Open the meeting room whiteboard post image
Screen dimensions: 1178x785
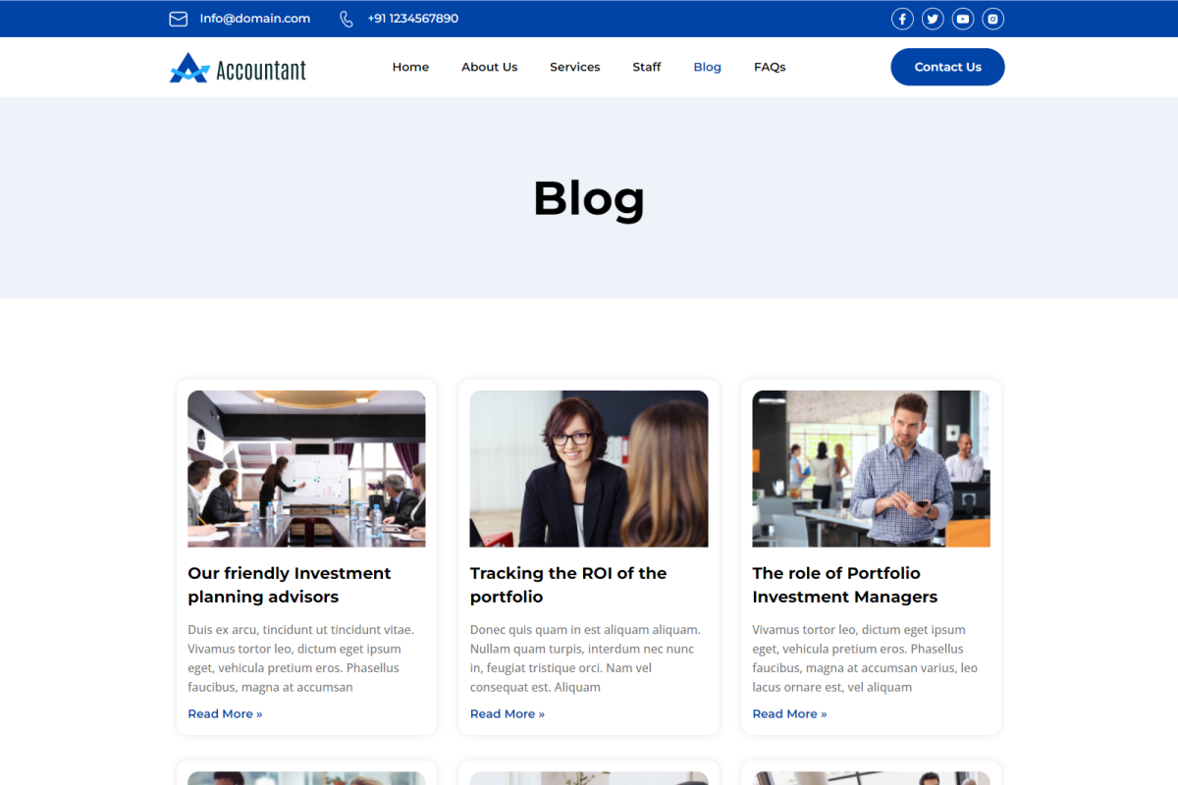[306, 469]
